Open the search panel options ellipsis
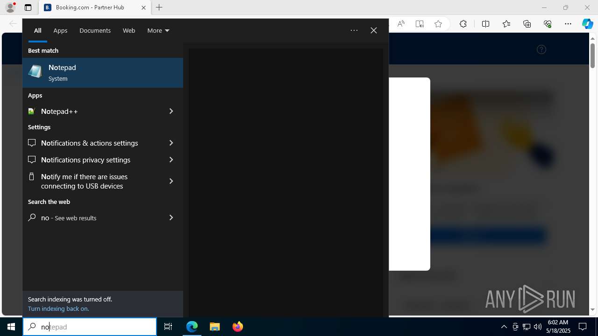The height and width of the screenshot is (336, 598). click(x=354, y=30)
